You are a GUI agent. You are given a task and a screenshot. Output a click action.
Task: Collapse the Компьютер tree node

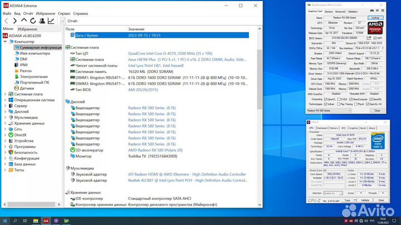[5, 41]
